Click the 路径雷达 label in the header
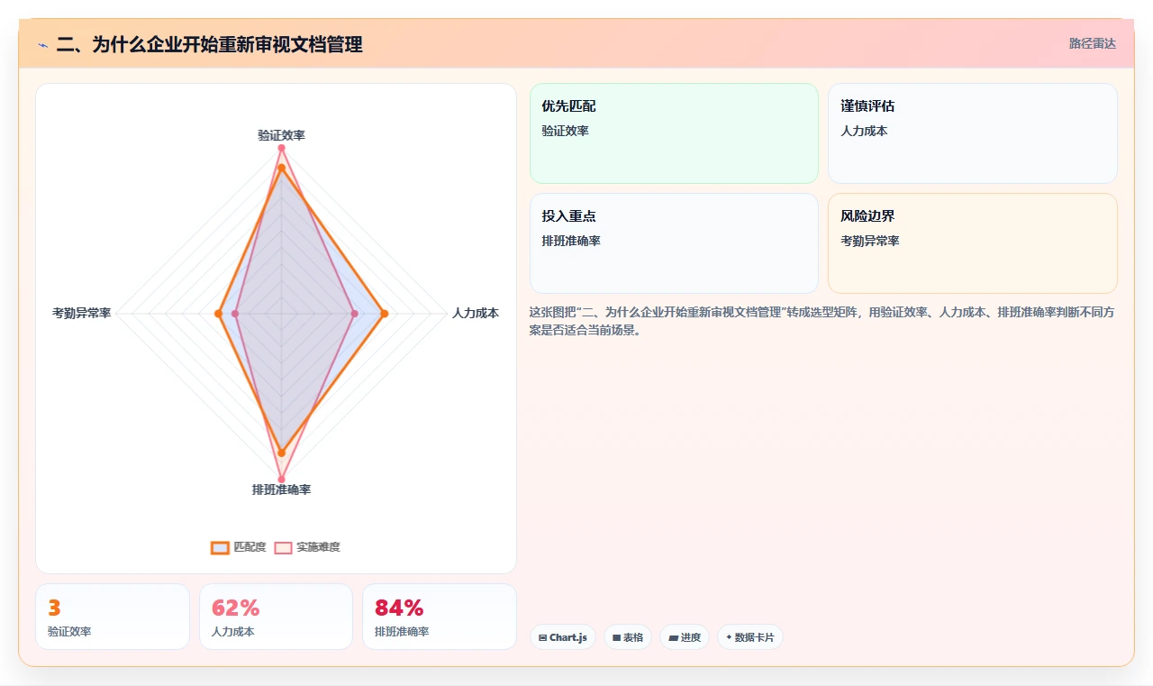This screenshot has width=1153, height=686. [x=1093, y=43]
